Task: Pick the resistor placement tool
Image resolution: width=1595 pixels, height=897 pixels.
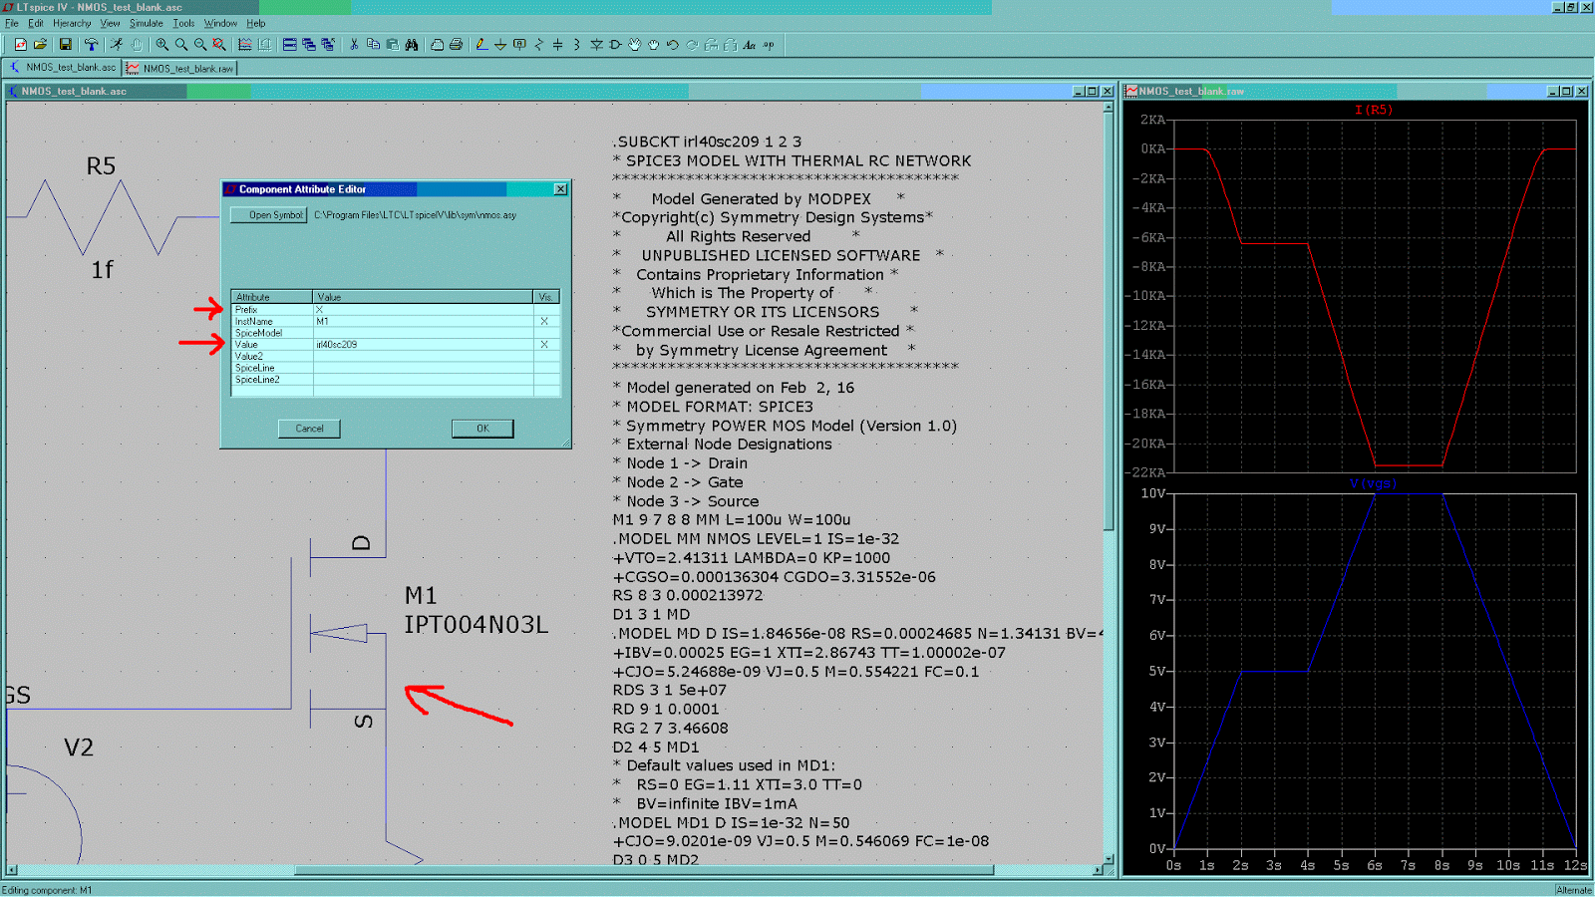Action: click(538, 45)
